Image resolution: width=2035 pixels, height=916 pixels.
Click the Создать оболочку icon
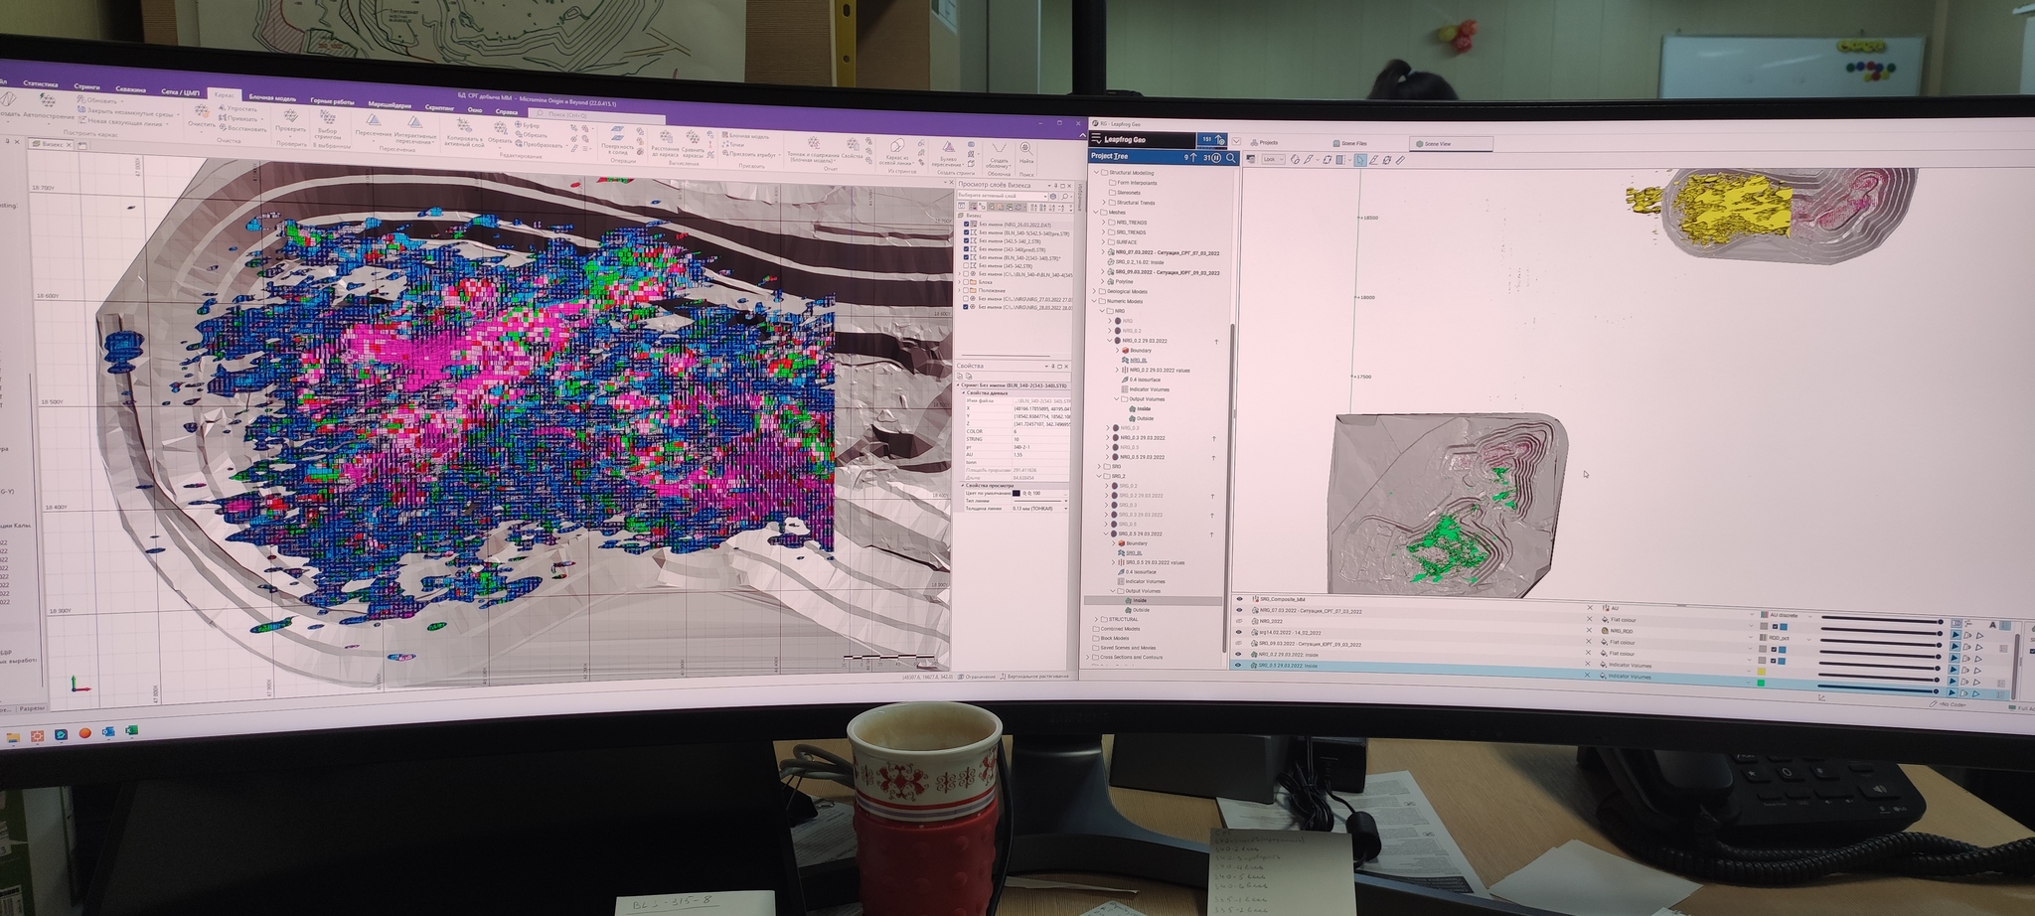(999, 147)
